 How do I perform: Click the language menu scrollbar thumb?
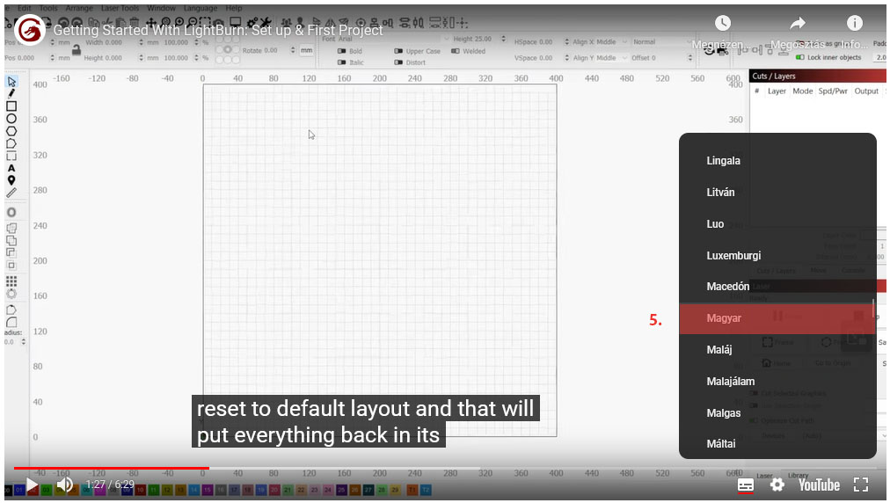tap(873, 309)
